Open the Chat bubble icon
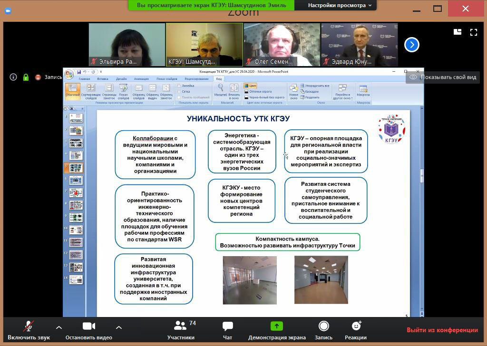The width and height of the screenshot is (487, 346). [x=228, y=326]
